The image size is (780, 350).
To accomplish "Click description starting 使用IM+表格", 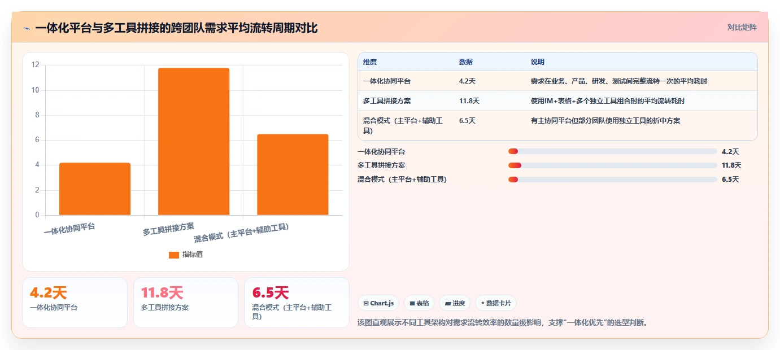I will [608, 100].
